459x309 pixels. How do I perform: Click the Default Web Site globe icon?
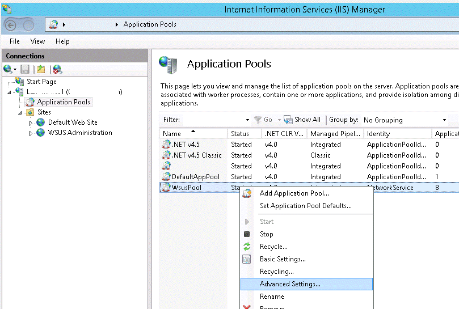[40, 122]
